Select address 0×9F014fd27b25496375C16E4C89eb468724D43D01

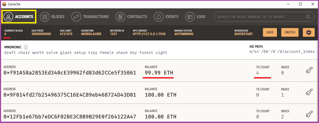(70, 95)
